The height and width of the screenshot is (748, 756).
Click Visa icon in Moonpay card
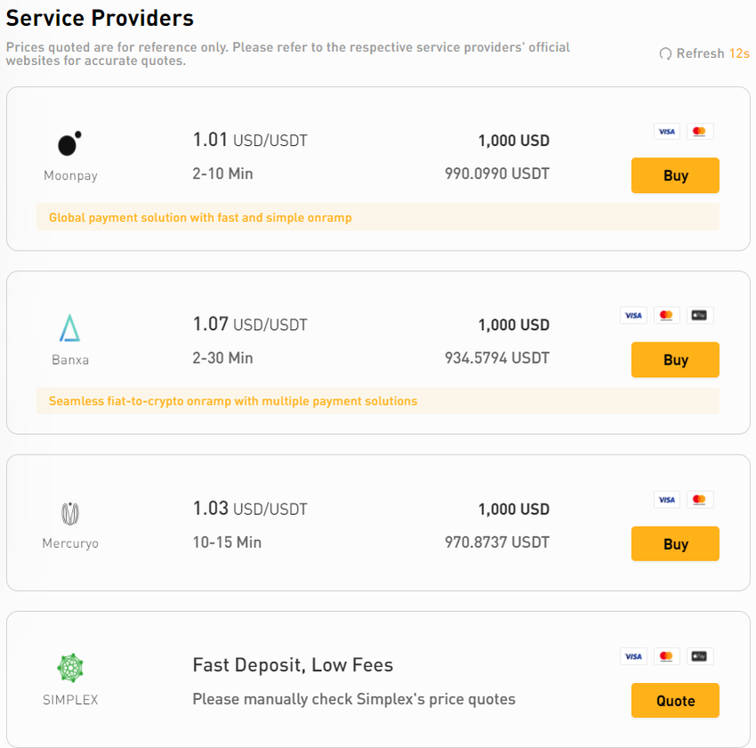[x=666, y=132]
